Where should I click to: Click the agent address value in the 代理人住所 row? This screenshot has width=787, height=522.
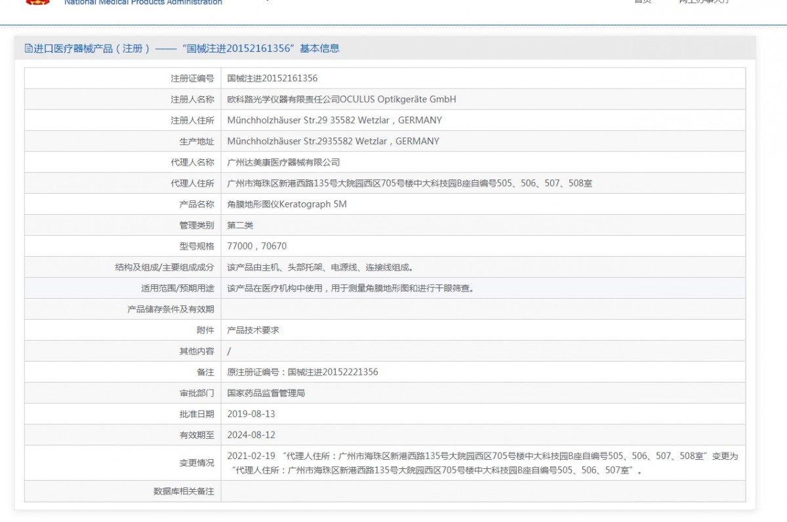(409, 183)
